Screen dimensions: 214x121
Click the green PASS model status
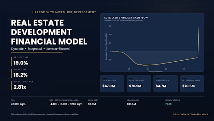point(168,104)
